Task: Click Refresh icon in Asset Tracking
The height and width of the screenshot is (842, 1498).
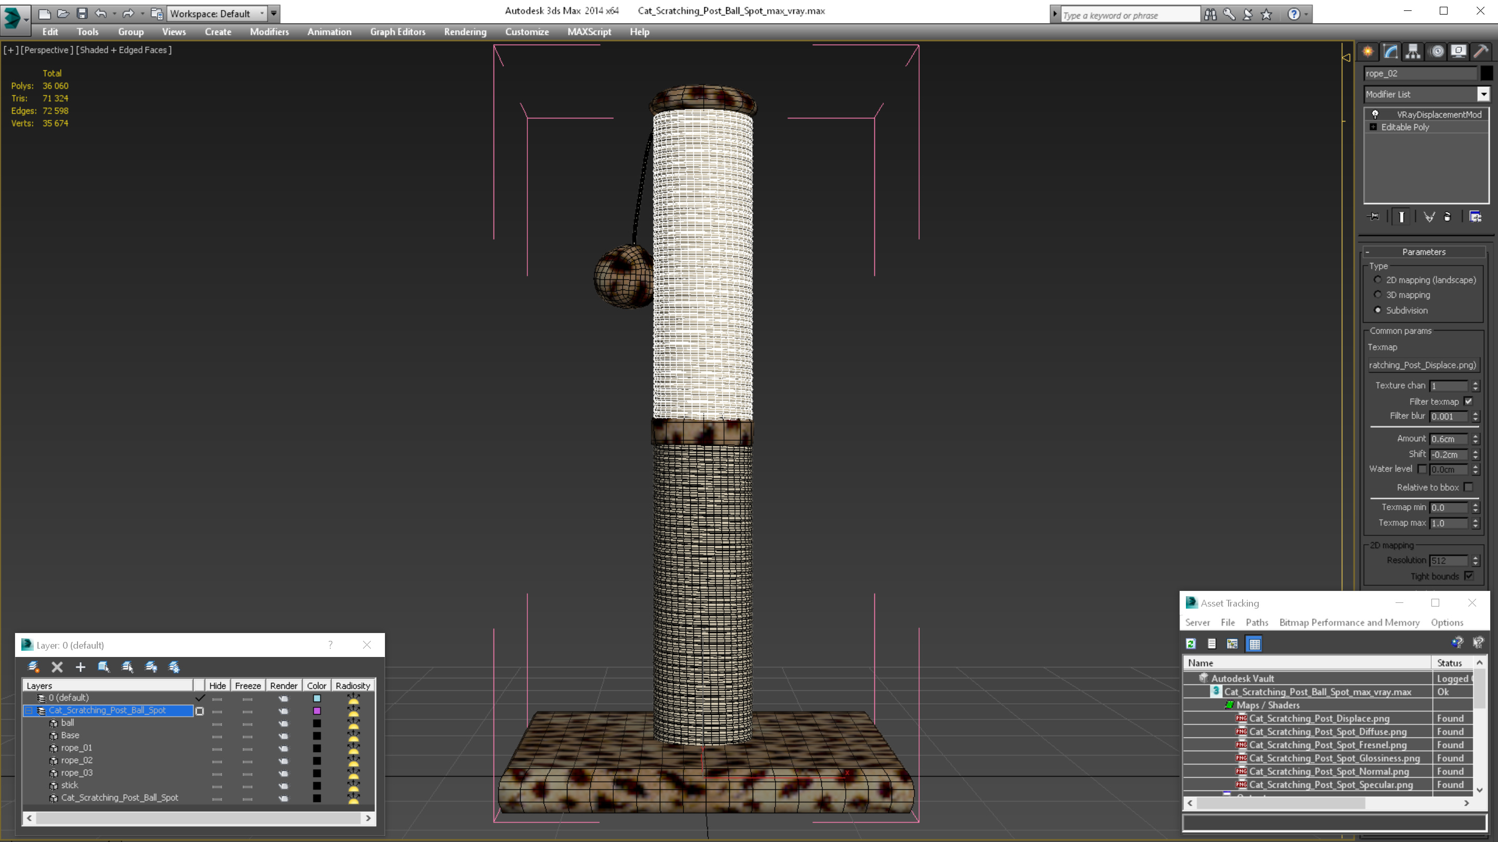Action: point(1191,644)
